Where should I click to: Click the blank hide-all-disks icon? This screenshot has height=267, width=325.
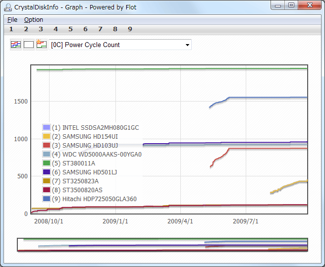[29, 45]
